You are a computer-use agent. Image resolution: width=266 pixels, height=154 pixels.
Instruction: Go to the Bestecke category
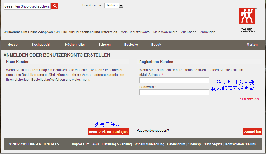131,45
